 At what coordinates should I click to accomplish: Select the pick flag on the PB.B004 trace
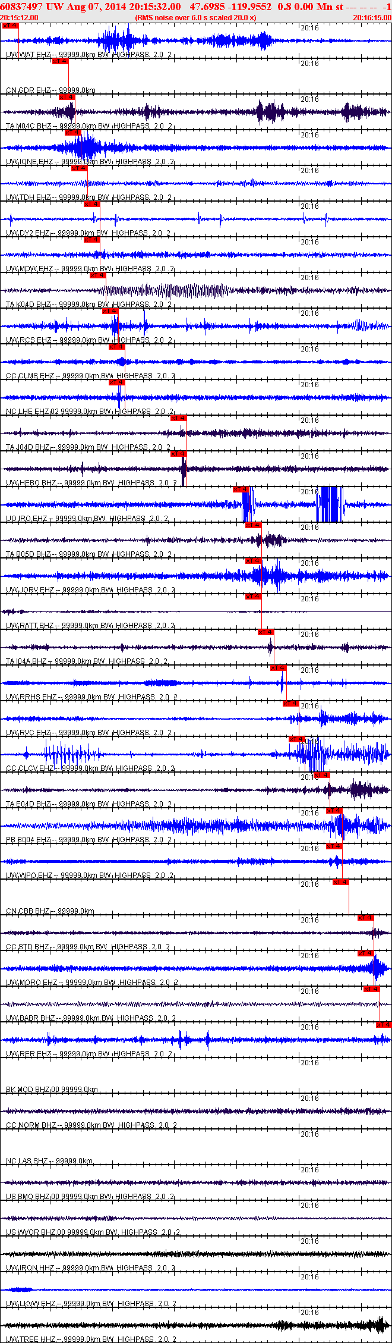[x=334, y=811]
